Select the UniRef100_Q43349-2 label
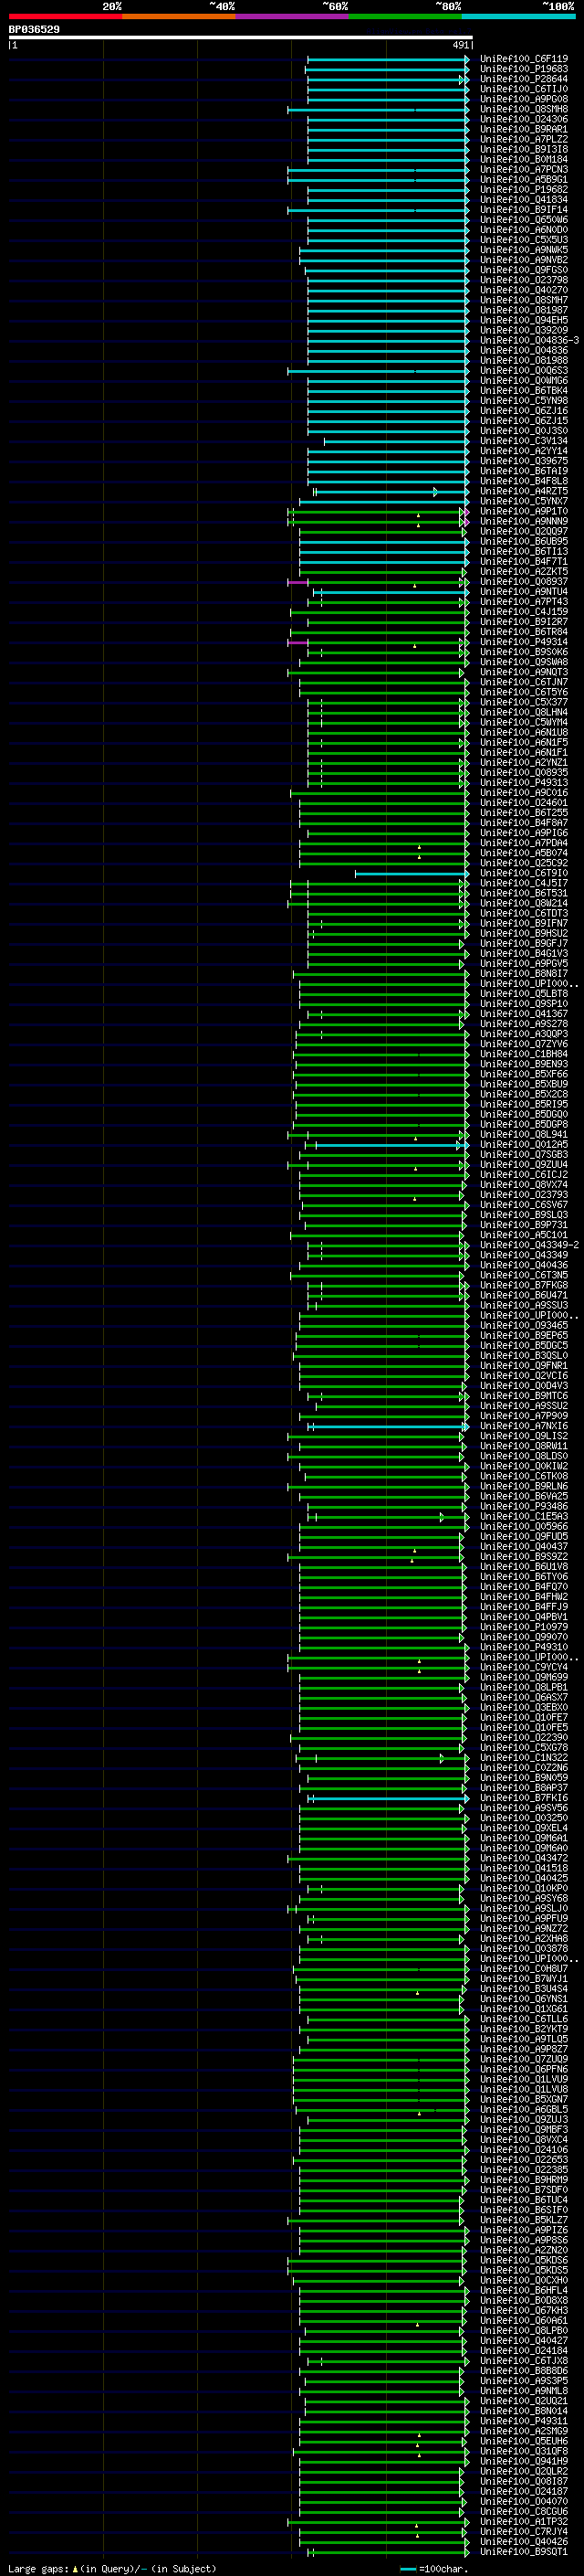Image resolution: width=584 pixels, height=2576 pixels. pyautogui.click(x=529, y=1246)
